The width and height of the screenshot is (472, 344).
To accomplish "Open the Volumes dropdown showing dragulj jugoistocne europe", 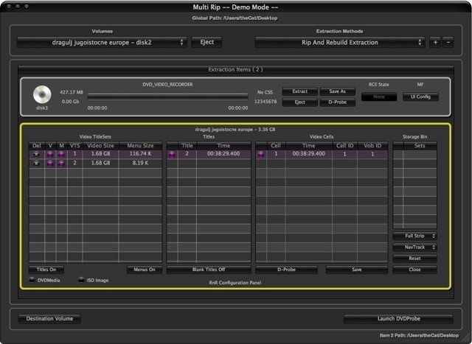I will (102, 43).
